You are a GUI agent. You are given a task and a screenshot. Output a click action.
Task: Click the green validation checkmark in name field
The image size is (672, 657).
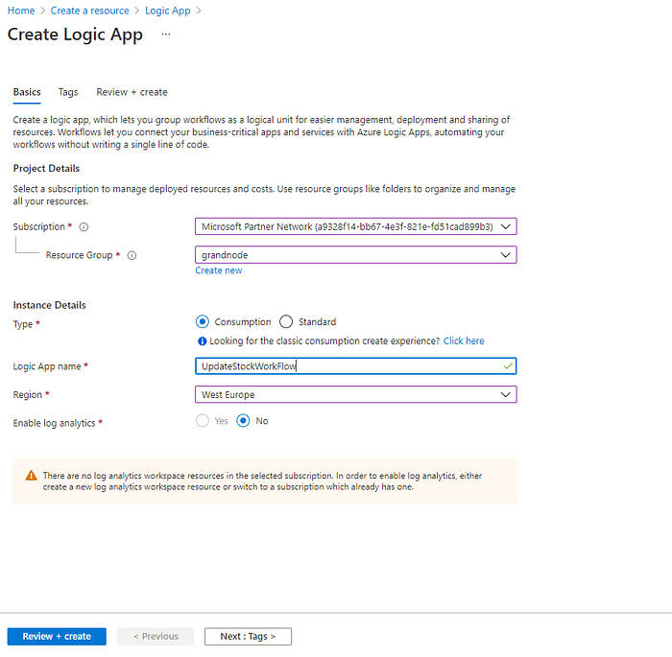click(508, 366)
